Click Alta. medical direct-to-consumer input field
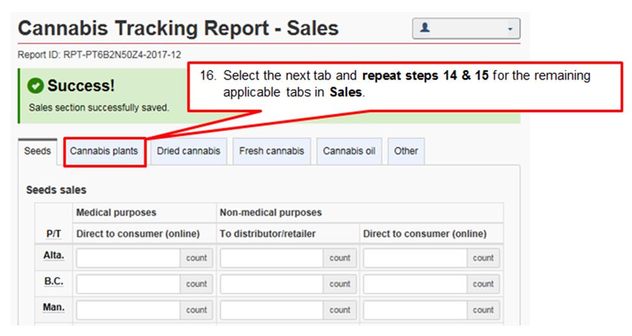632x336 pixels. [128, 258]
